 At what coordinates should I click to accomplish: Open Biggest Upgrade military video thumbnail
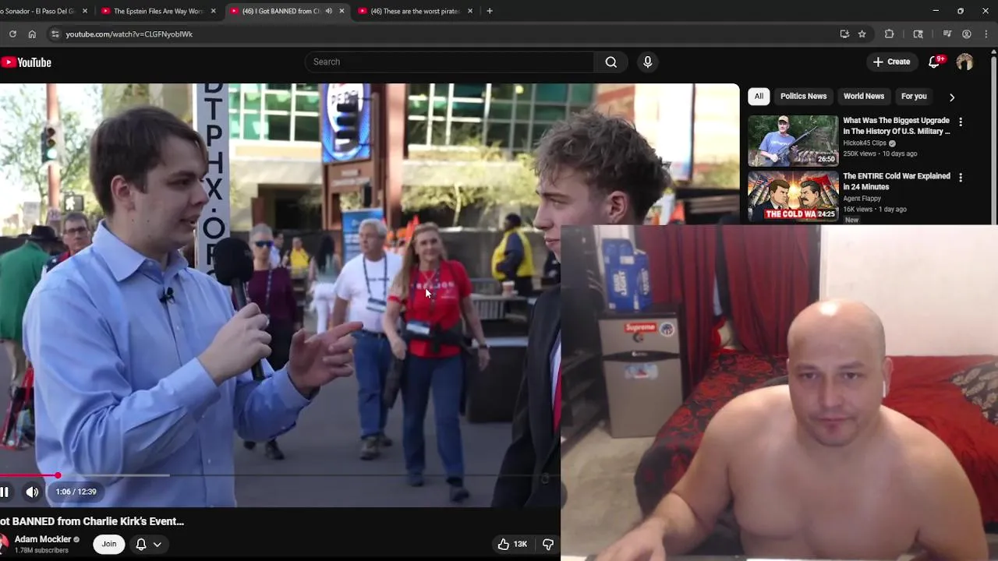point(793,141)
